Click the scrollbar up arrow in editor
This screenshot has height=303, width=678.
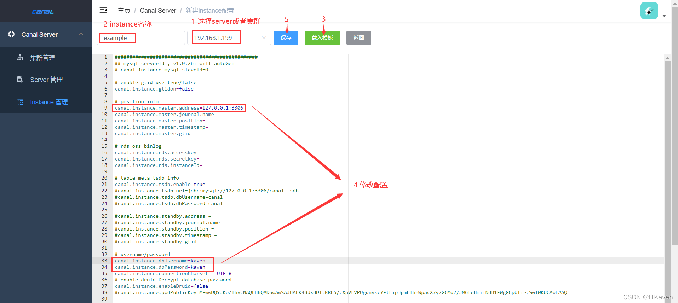click(x=667, y=58)
